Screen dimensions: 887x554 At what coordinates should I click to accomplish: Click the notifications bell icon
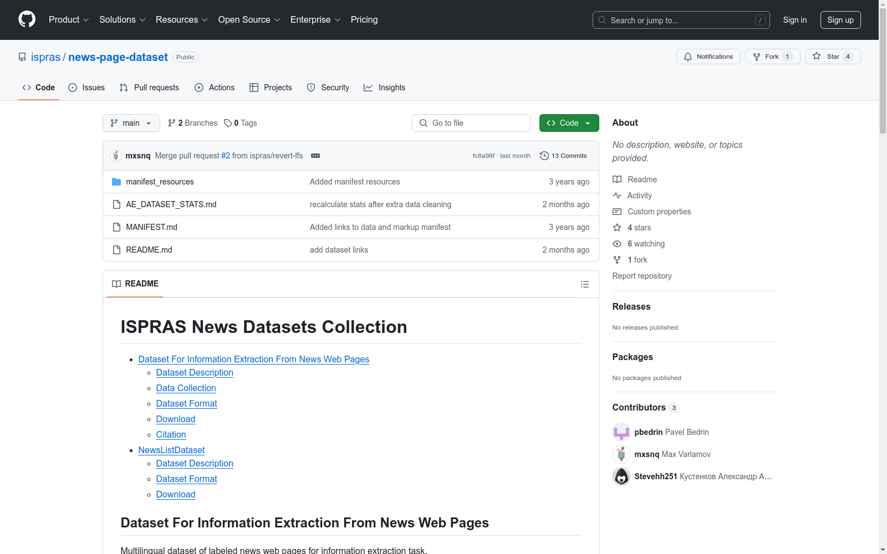[688, 57]
